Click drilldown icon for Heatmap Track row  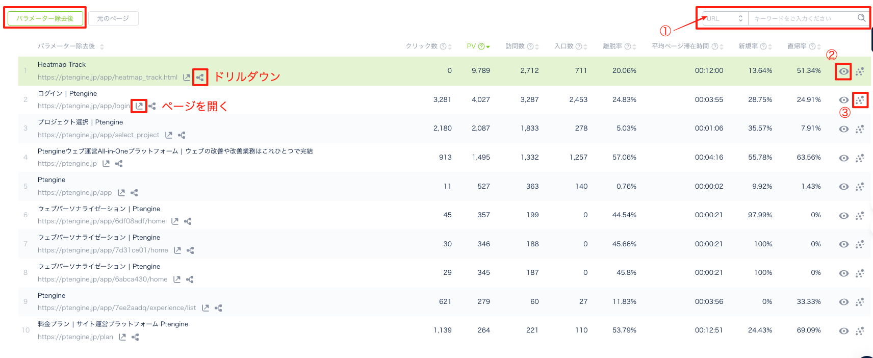200,78
